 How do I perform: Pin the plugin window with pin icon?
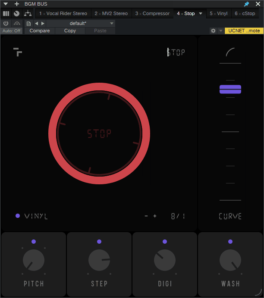246,4
